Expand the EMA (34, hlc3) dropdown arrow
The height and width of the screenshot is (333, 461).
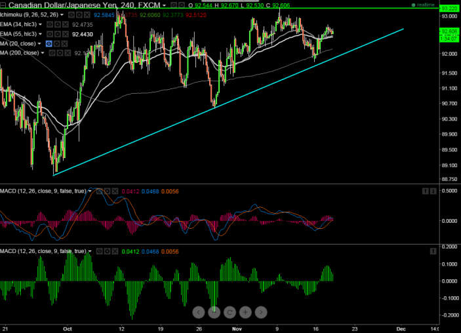40,24
